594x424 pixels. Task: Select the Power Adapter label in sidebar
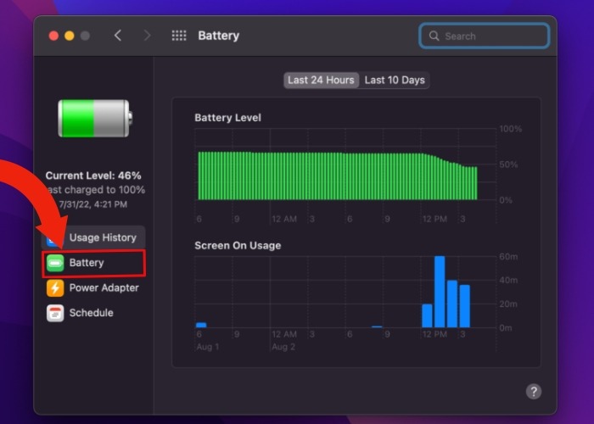[x=104, y=287]
